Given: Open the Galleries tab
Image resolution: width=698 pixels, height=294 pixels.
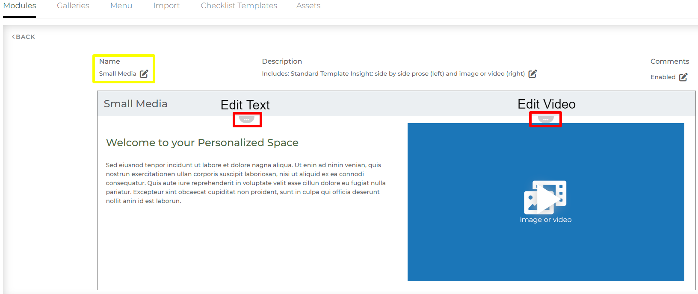Looking at the screenshot, I should pos(73,6).
